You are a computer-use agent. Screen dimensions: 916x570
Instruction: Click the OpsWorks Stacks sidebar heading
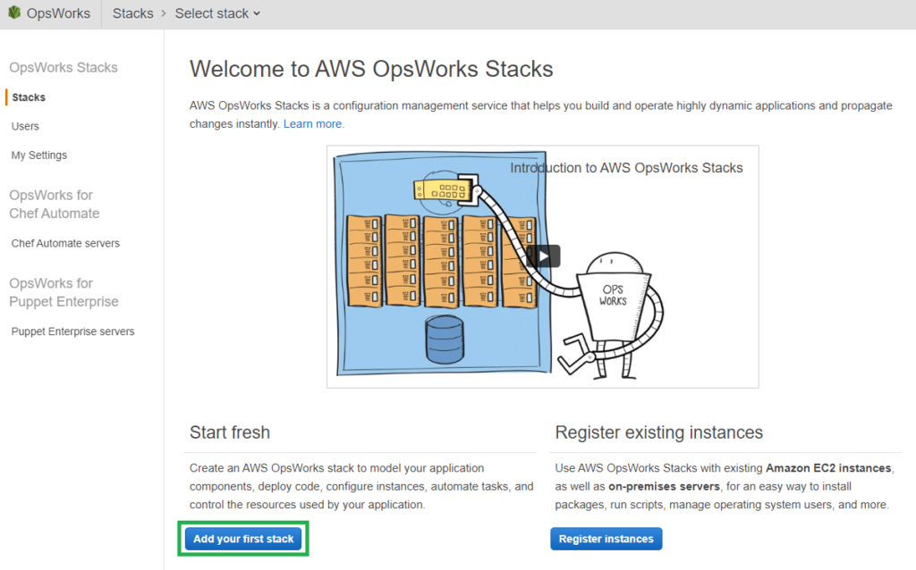point(63,67)
